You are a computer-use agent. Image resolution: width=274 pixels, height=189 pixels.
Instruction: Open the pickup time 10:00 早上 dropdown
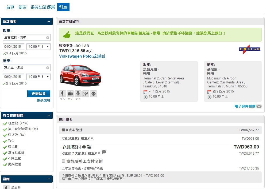[x=38, y=46]
